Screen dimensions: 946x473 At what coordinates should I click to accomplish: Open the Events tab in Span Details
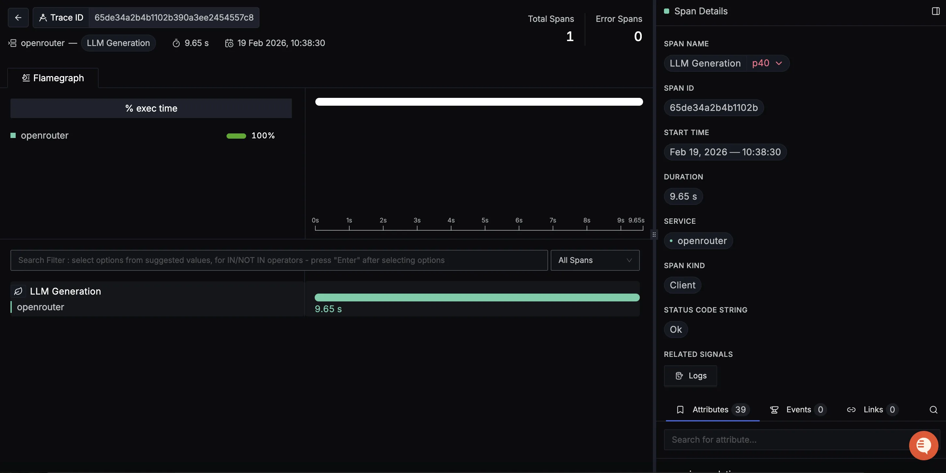798,410
